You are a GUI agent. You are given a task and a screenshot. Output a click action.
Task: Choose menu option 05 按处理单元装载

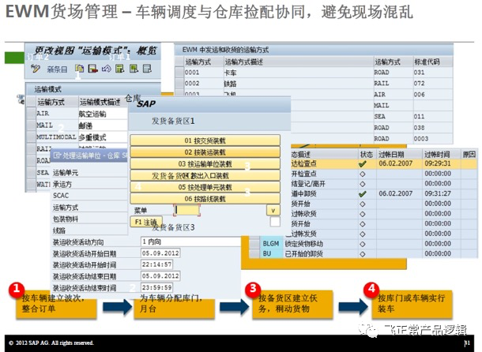tap(205, 187)
